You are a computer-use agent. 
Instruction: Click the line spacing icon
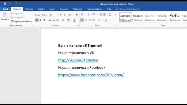(x=99, y=20)
